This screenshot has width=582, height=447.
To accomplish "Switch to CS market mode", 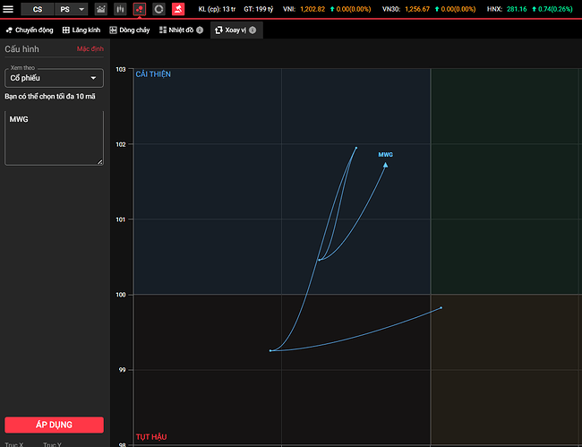I will click(x=37, y=9).
